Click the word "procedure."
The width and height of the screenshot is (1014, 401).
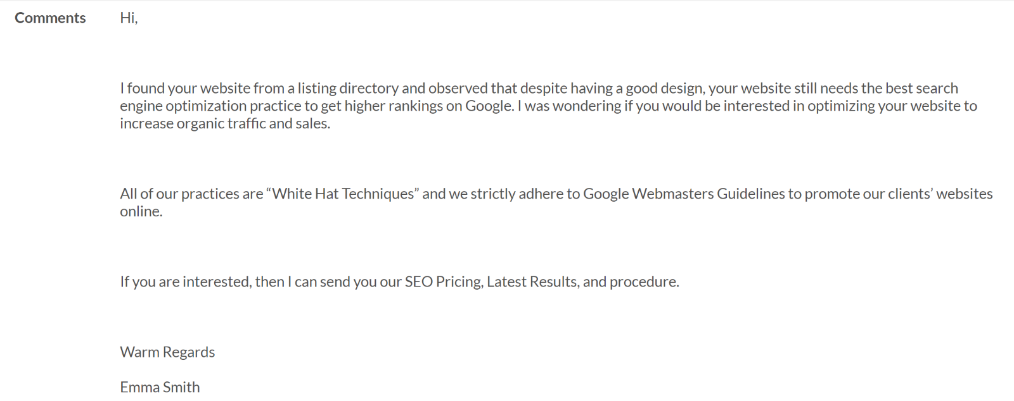[644, 281]
